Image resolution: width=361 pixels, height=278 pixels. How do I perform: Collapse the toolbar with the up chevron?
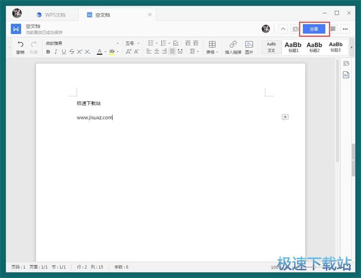283,29
